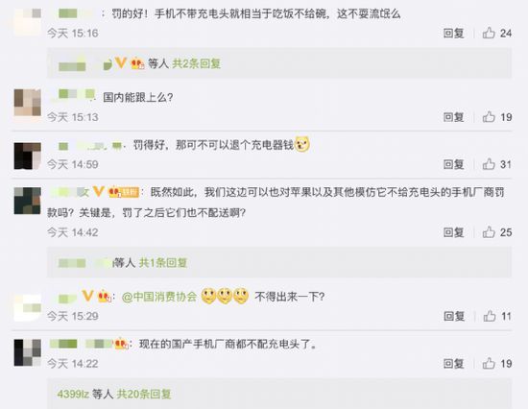The image size is (528, 409).
Task: Open user 4399lz profile link
Action: click(x=73, y=394)
